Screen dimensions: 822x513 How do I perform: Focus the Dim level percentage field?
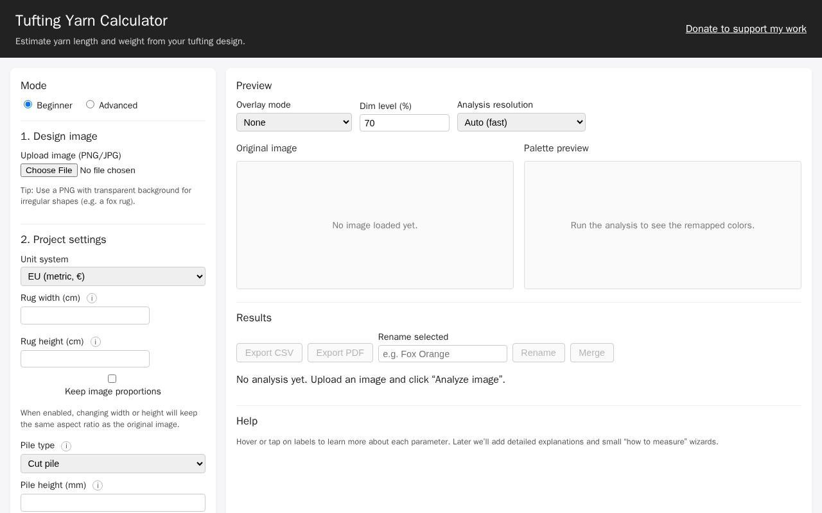(x=405, y=123)
